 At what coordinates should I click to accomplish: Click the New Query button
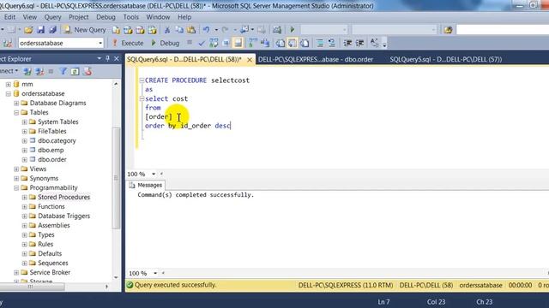pos(85,30)
